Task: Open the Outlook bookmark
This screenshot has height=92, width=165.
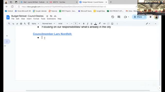Action: click(9, 11)
